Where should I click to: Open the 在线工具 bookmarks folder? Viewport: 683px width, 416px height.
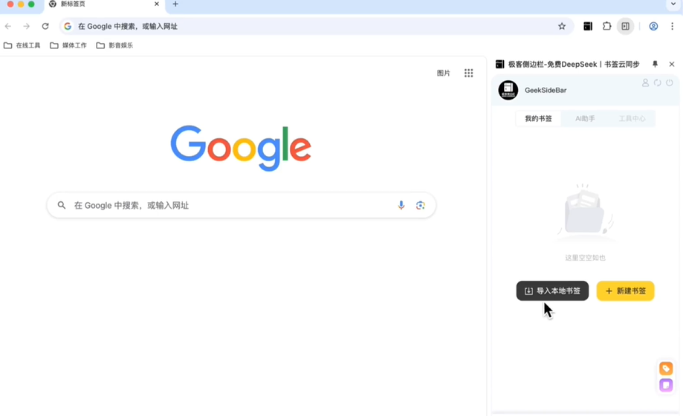pos(22,45)
